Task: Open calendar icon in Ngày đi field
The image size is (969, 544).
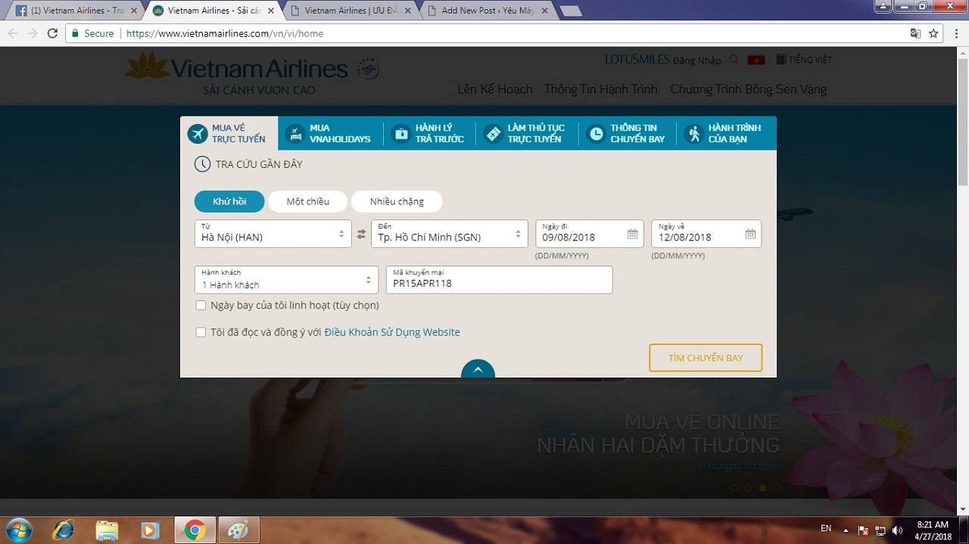Action: (632, 234)
